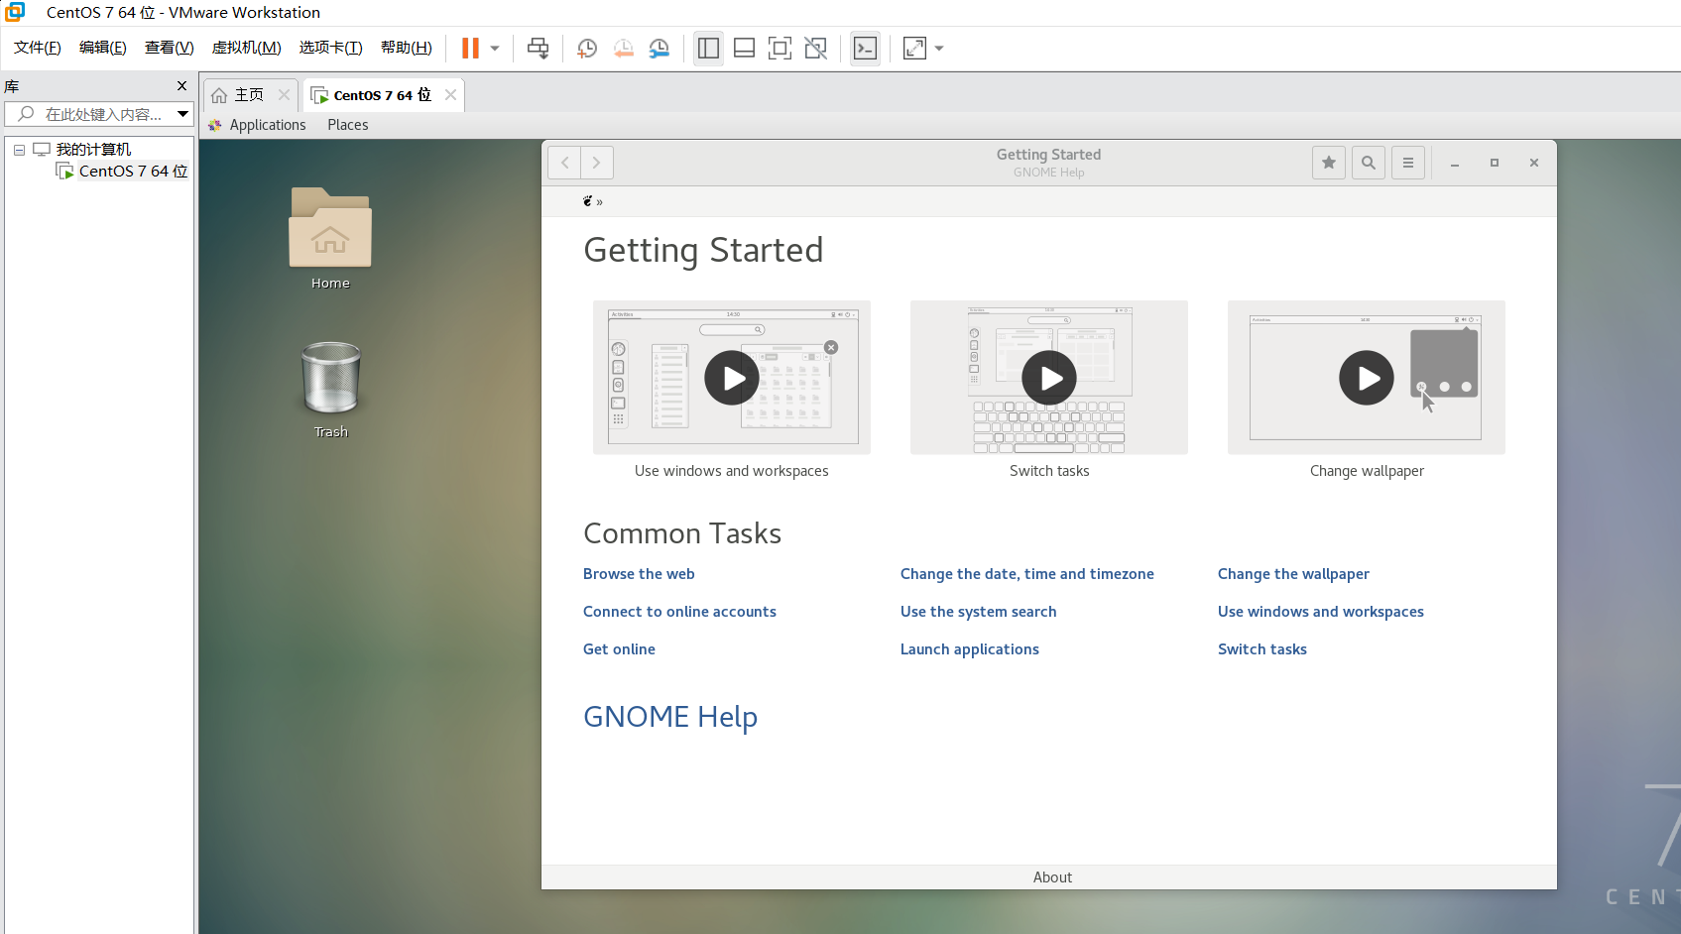Open the Switch tasks text link

(1262, 649)
